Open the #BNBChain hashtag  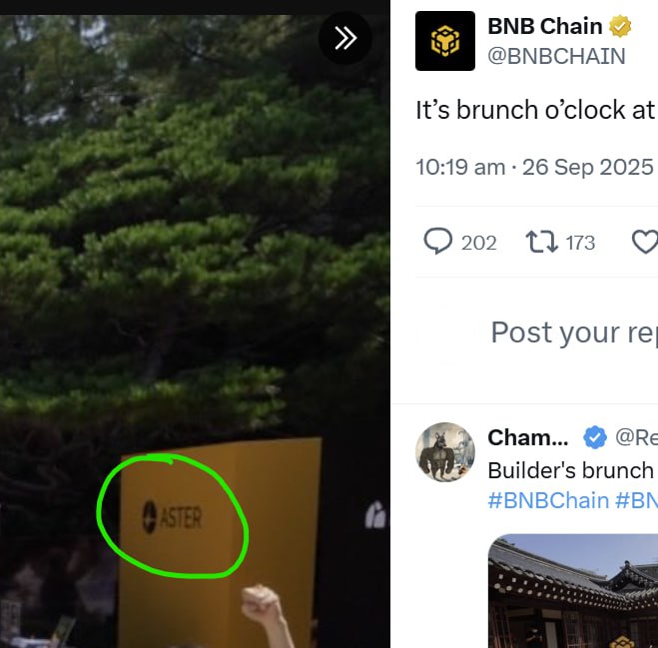click(x=548, y=500)
